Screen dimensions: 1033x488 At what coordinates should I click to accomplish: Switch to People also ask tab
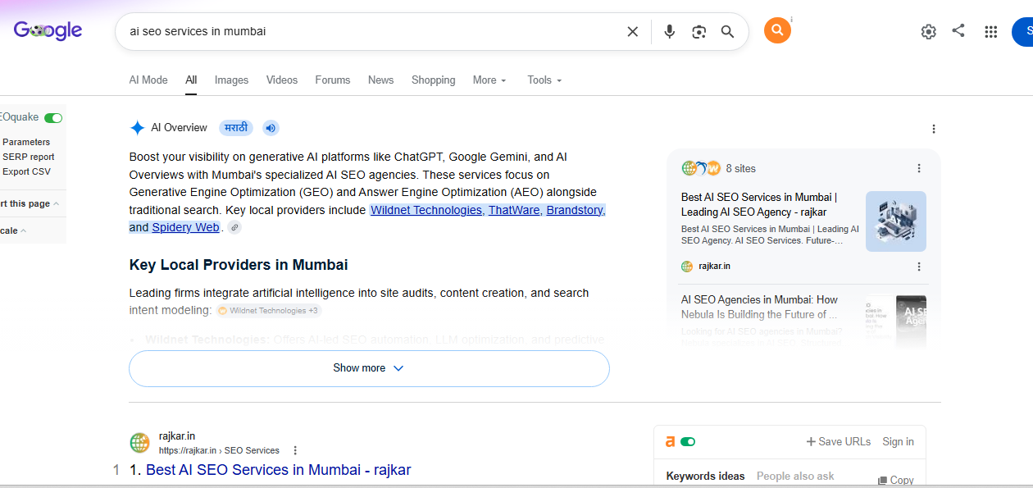pyautogui.click(x=795, y=477)
